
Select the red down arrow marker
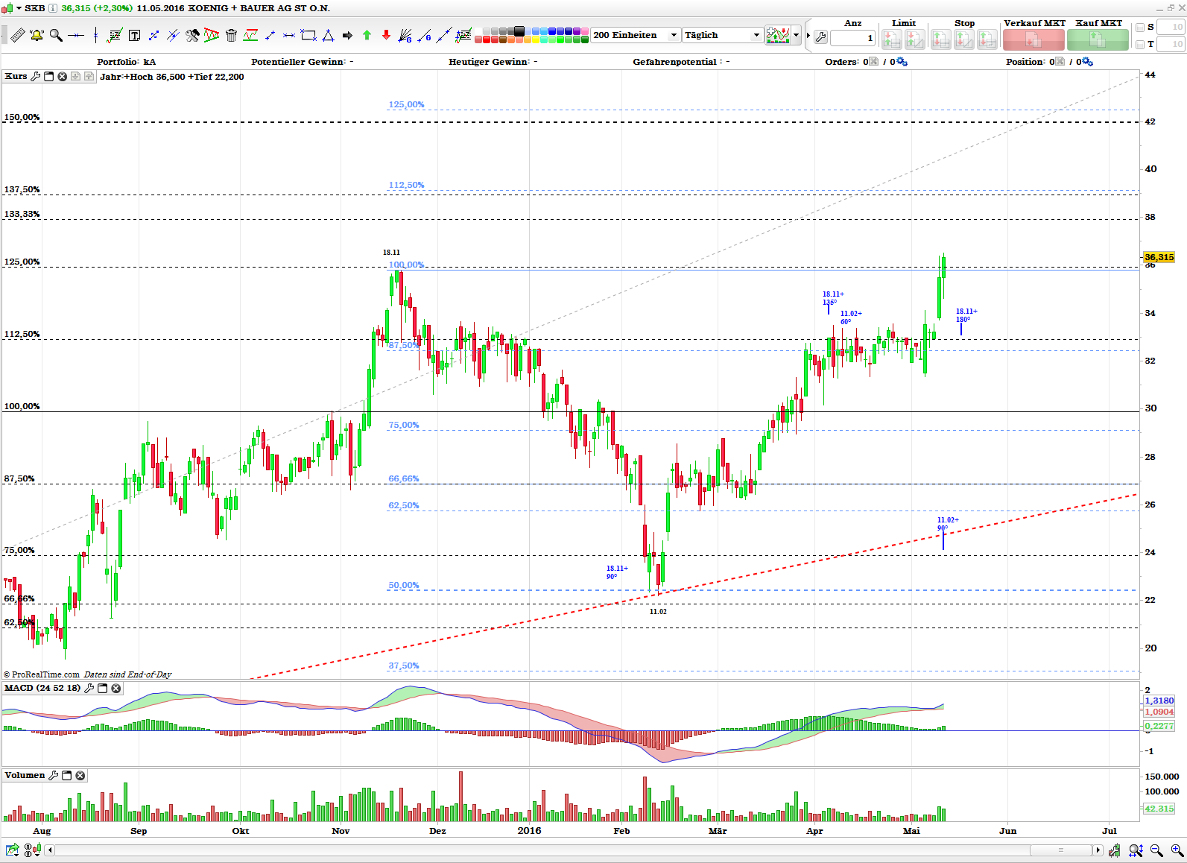click(386, 35)
